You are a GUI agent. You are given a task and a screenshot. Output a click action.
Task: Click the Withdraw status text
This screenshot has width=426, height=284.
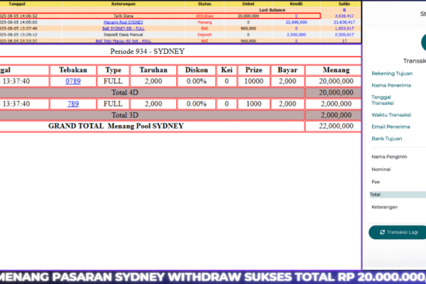point(204,16)
